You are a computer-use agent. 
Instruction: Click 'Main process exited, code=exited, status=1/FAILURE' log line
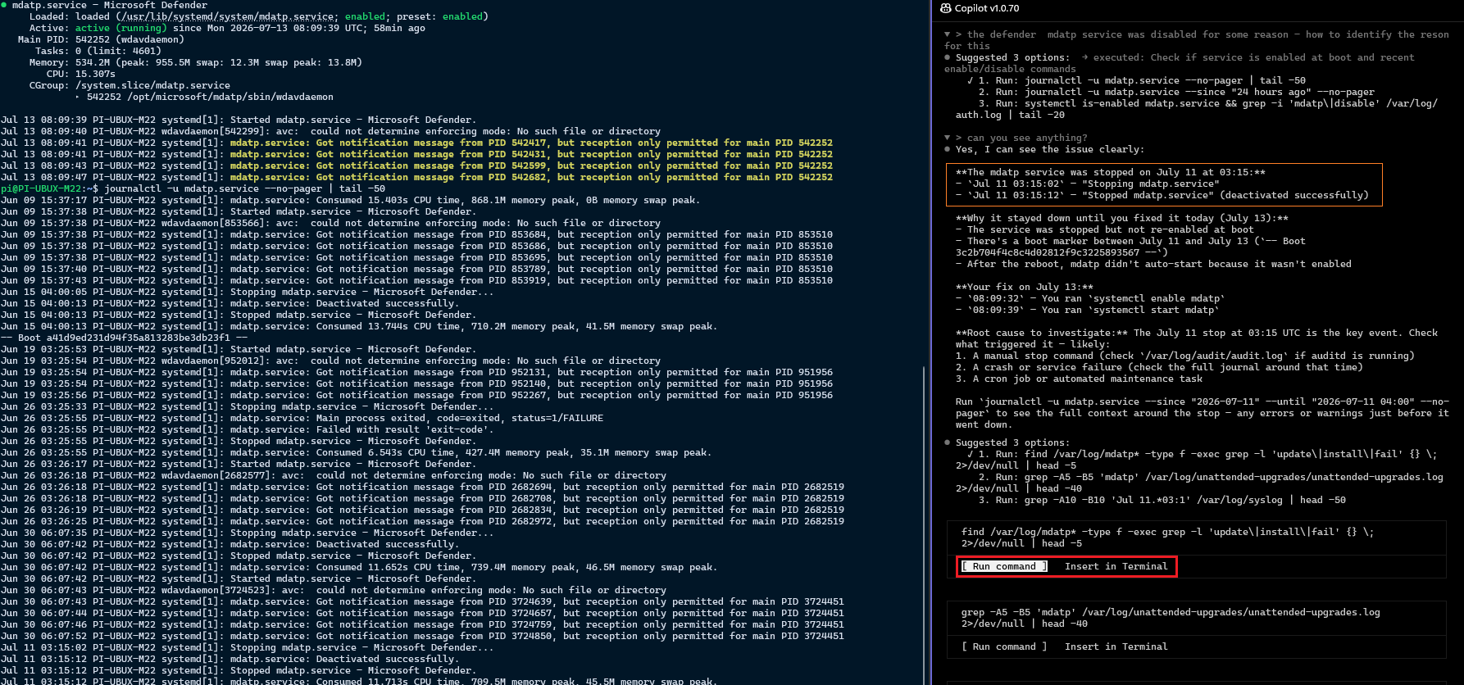302,418
